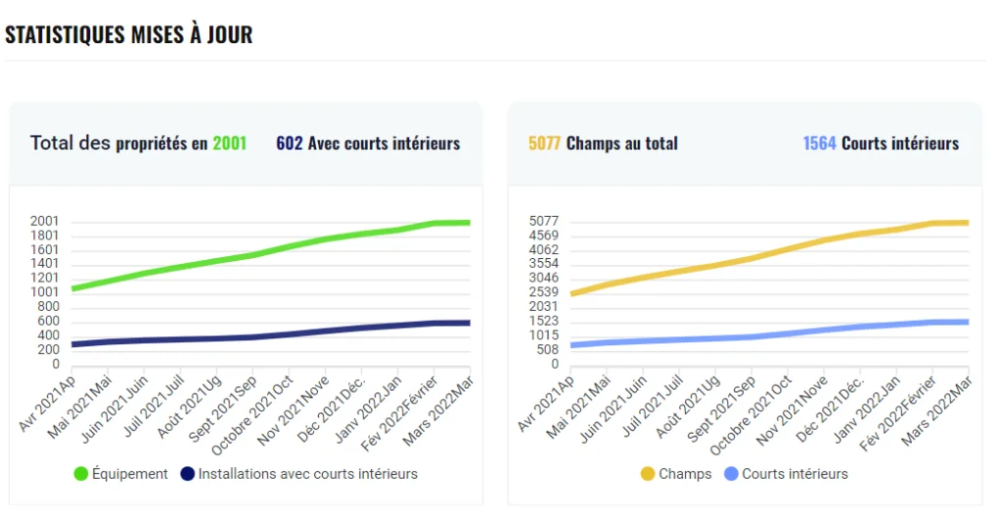Click the Mars 2022 label on right chart axis
Screen dimensions: 1002x520
click(939, 403)
